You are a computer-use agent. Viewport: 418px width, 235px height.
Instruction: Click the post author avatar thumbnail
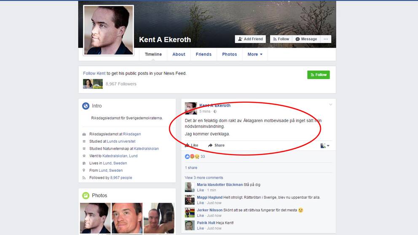pos(191,108)
